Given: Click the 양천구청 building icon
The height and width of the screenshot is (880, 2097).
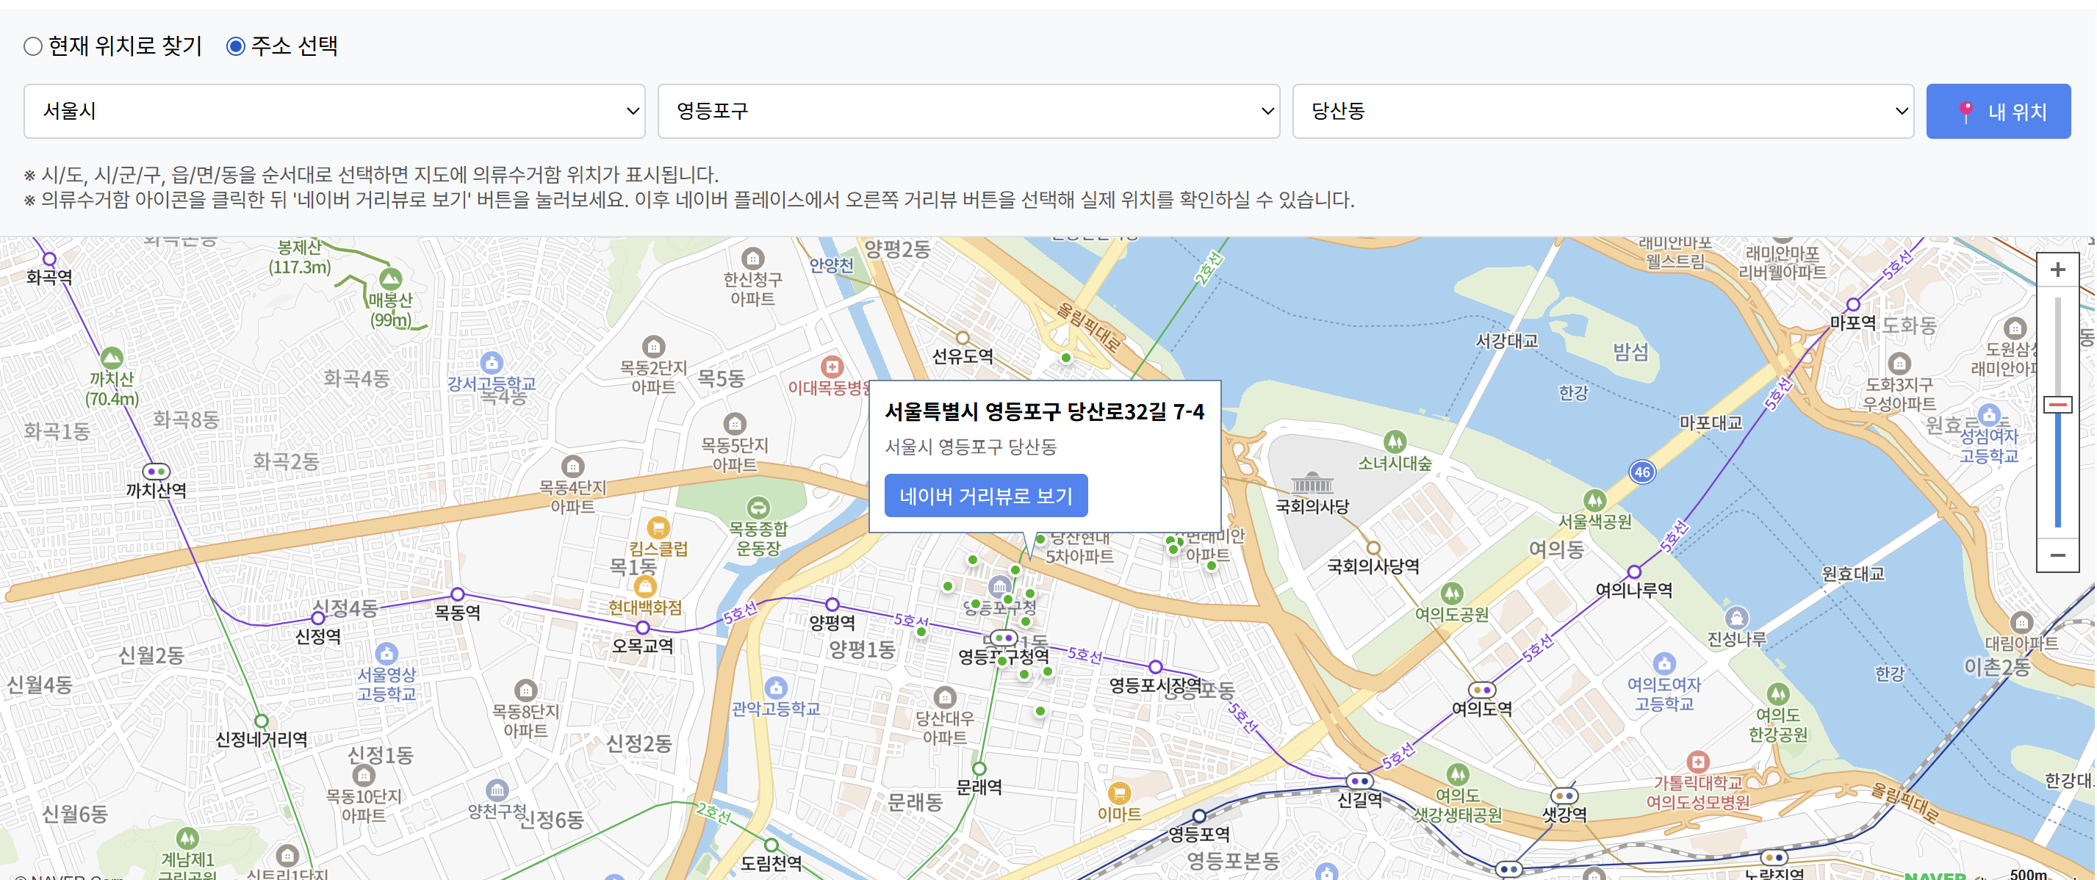Looking at the screenshot, I should tap(497, 790).
